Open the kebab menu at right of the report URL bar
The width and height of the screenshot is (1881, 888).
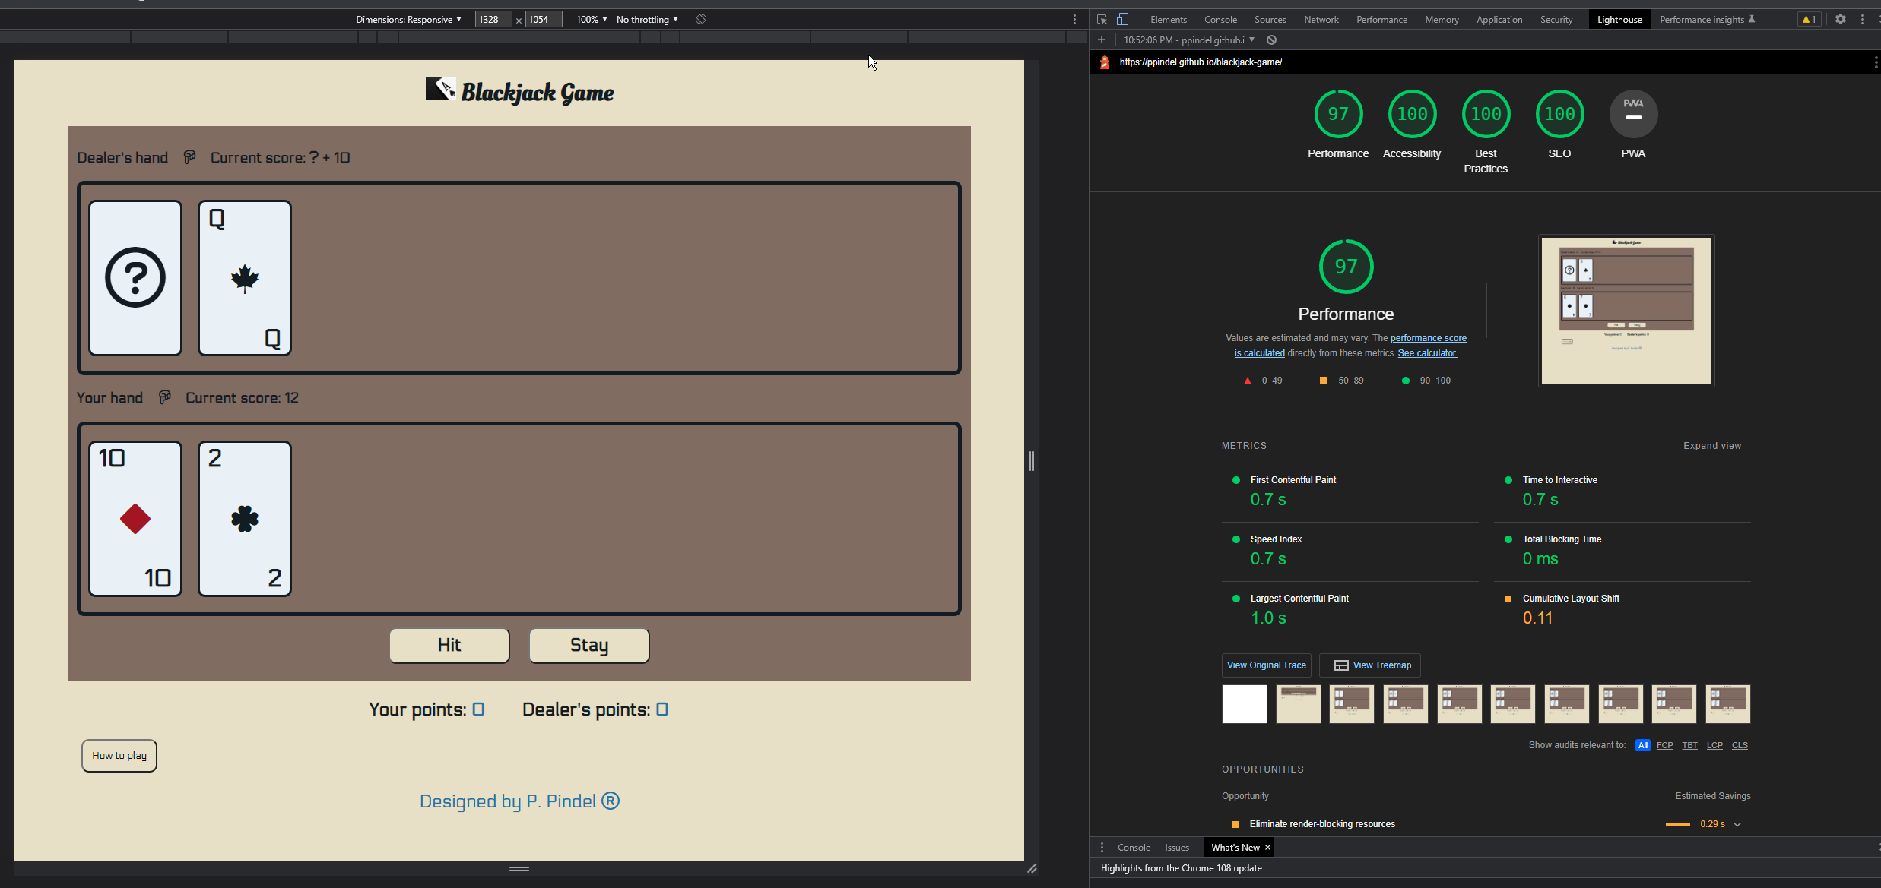pos(1874,62)
